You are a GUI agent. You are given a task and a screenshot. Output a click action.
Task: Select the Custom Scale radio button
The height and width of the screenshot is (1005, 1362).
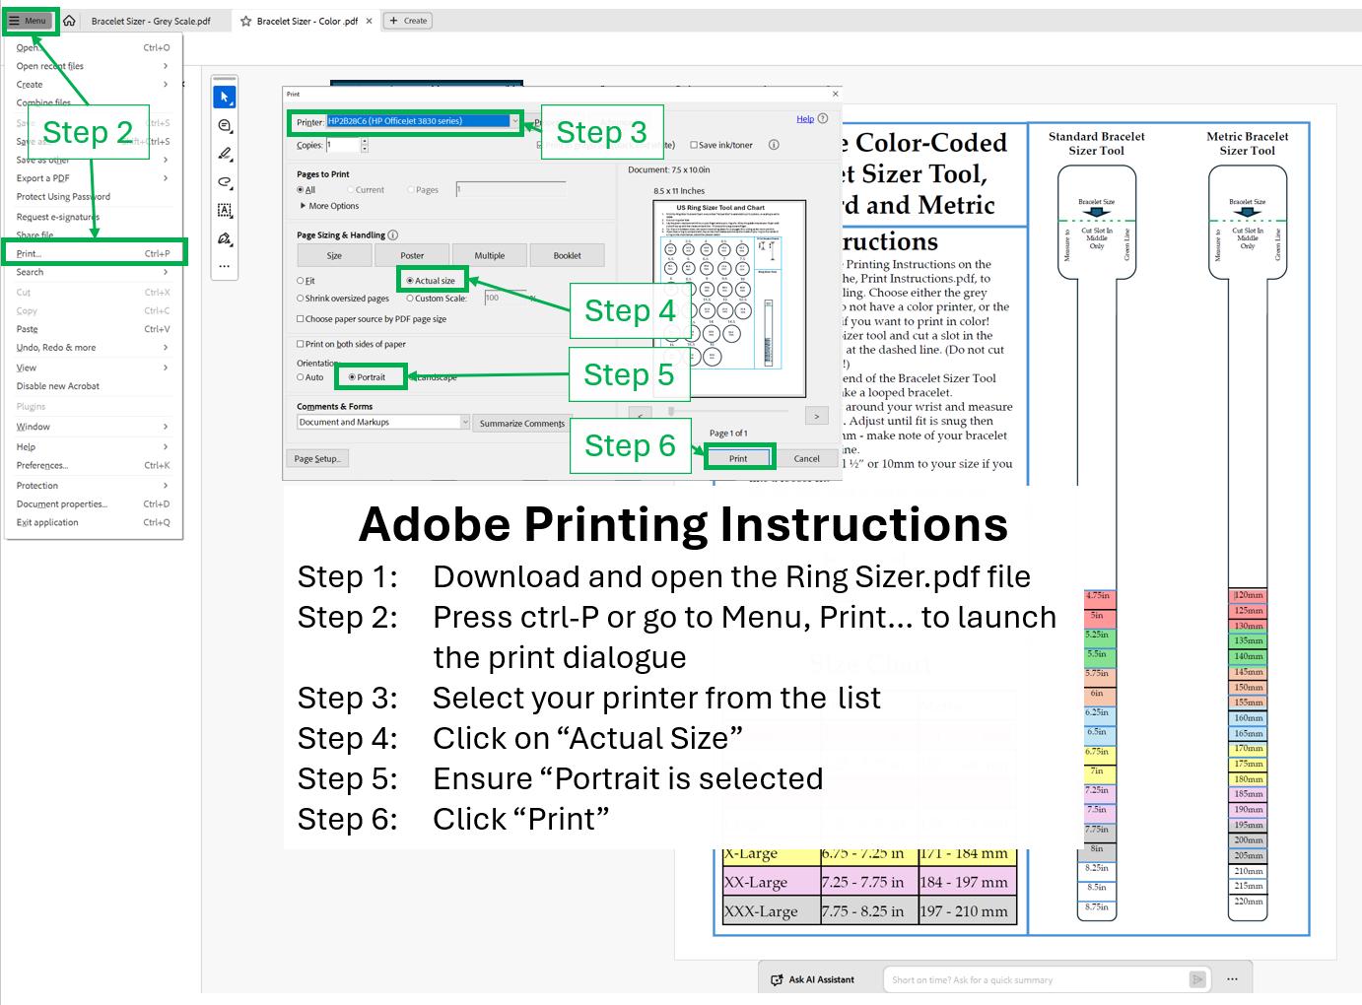tap(410, 299)
